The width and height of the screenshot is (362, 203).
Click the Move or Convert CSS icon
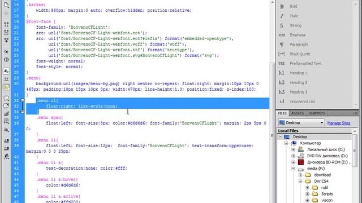6,129
